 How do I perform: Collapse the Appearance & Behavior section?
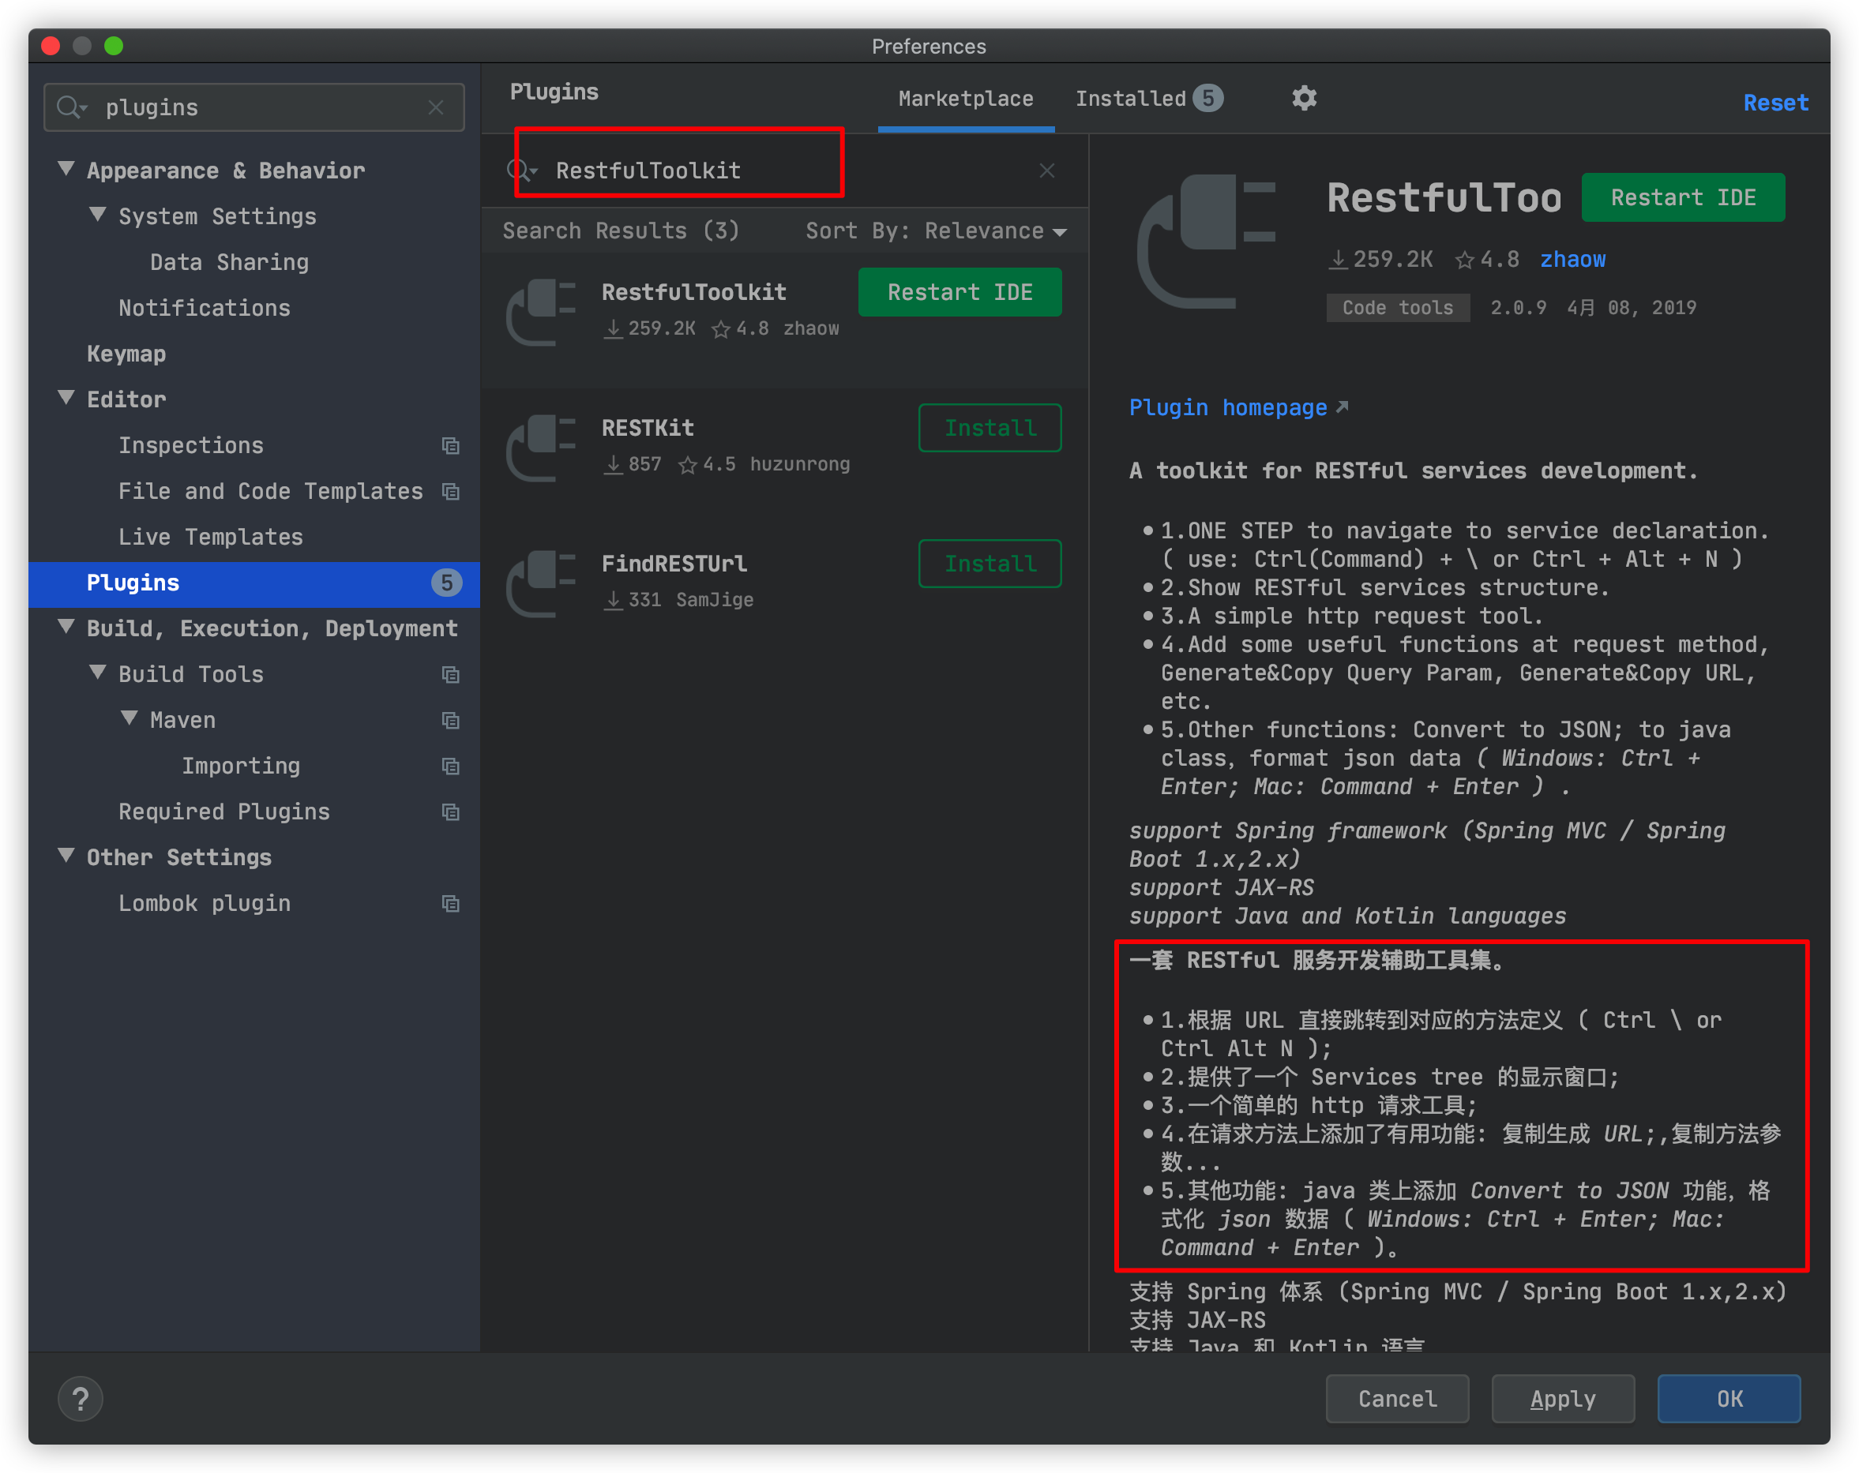(x=66, y=169)
